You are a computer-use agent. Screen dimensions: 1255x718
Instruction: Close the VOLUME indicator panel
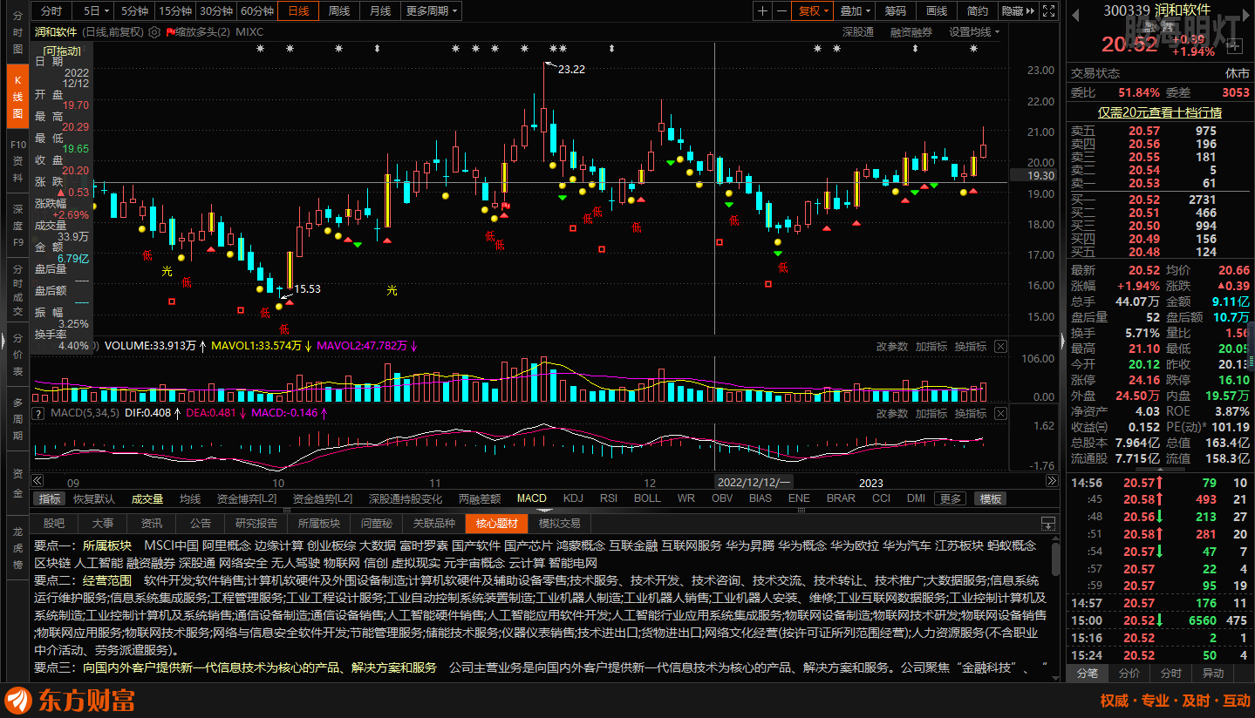[1000, 346]
